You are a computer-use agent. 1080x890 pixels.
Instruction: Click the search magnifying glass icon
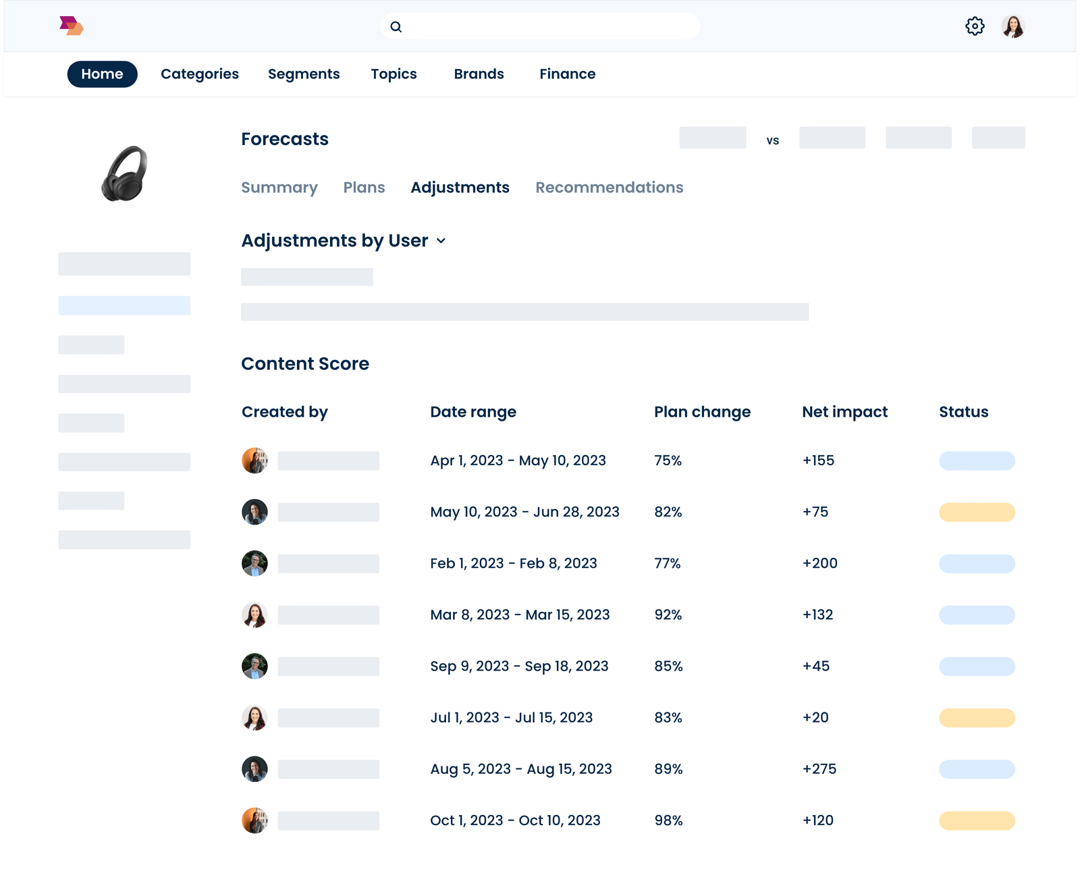click(x=396, y=26)
